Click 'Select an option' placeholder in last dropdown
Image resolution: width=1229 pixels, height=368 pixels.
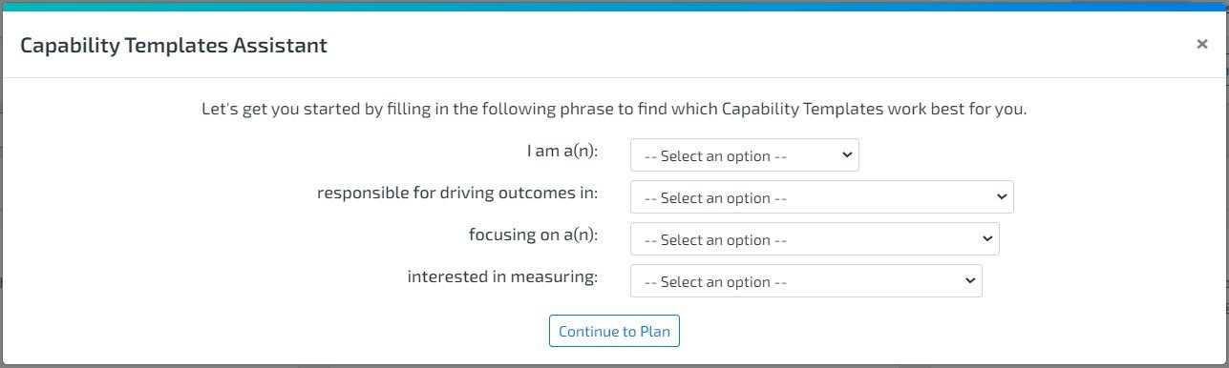tap(716, 282)
